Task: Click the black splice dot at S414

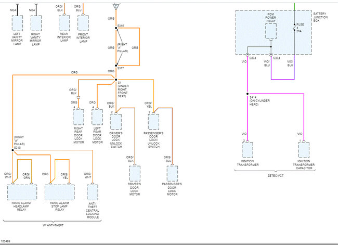Action: pyautogui.click(x=248, y=94)
